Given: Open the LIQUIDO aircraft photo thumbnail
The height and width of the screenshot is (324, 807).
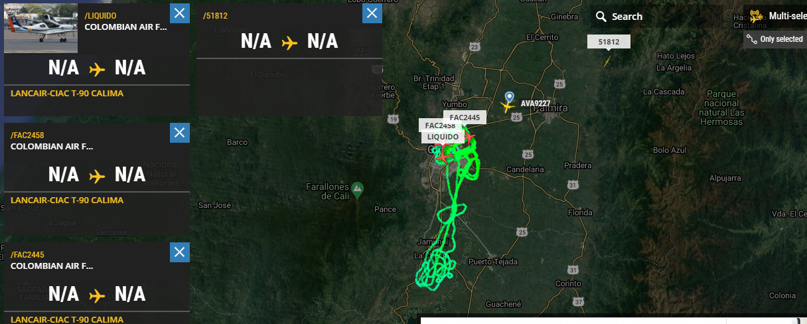Looking at the screenshot, I should [x=40, y=28].
